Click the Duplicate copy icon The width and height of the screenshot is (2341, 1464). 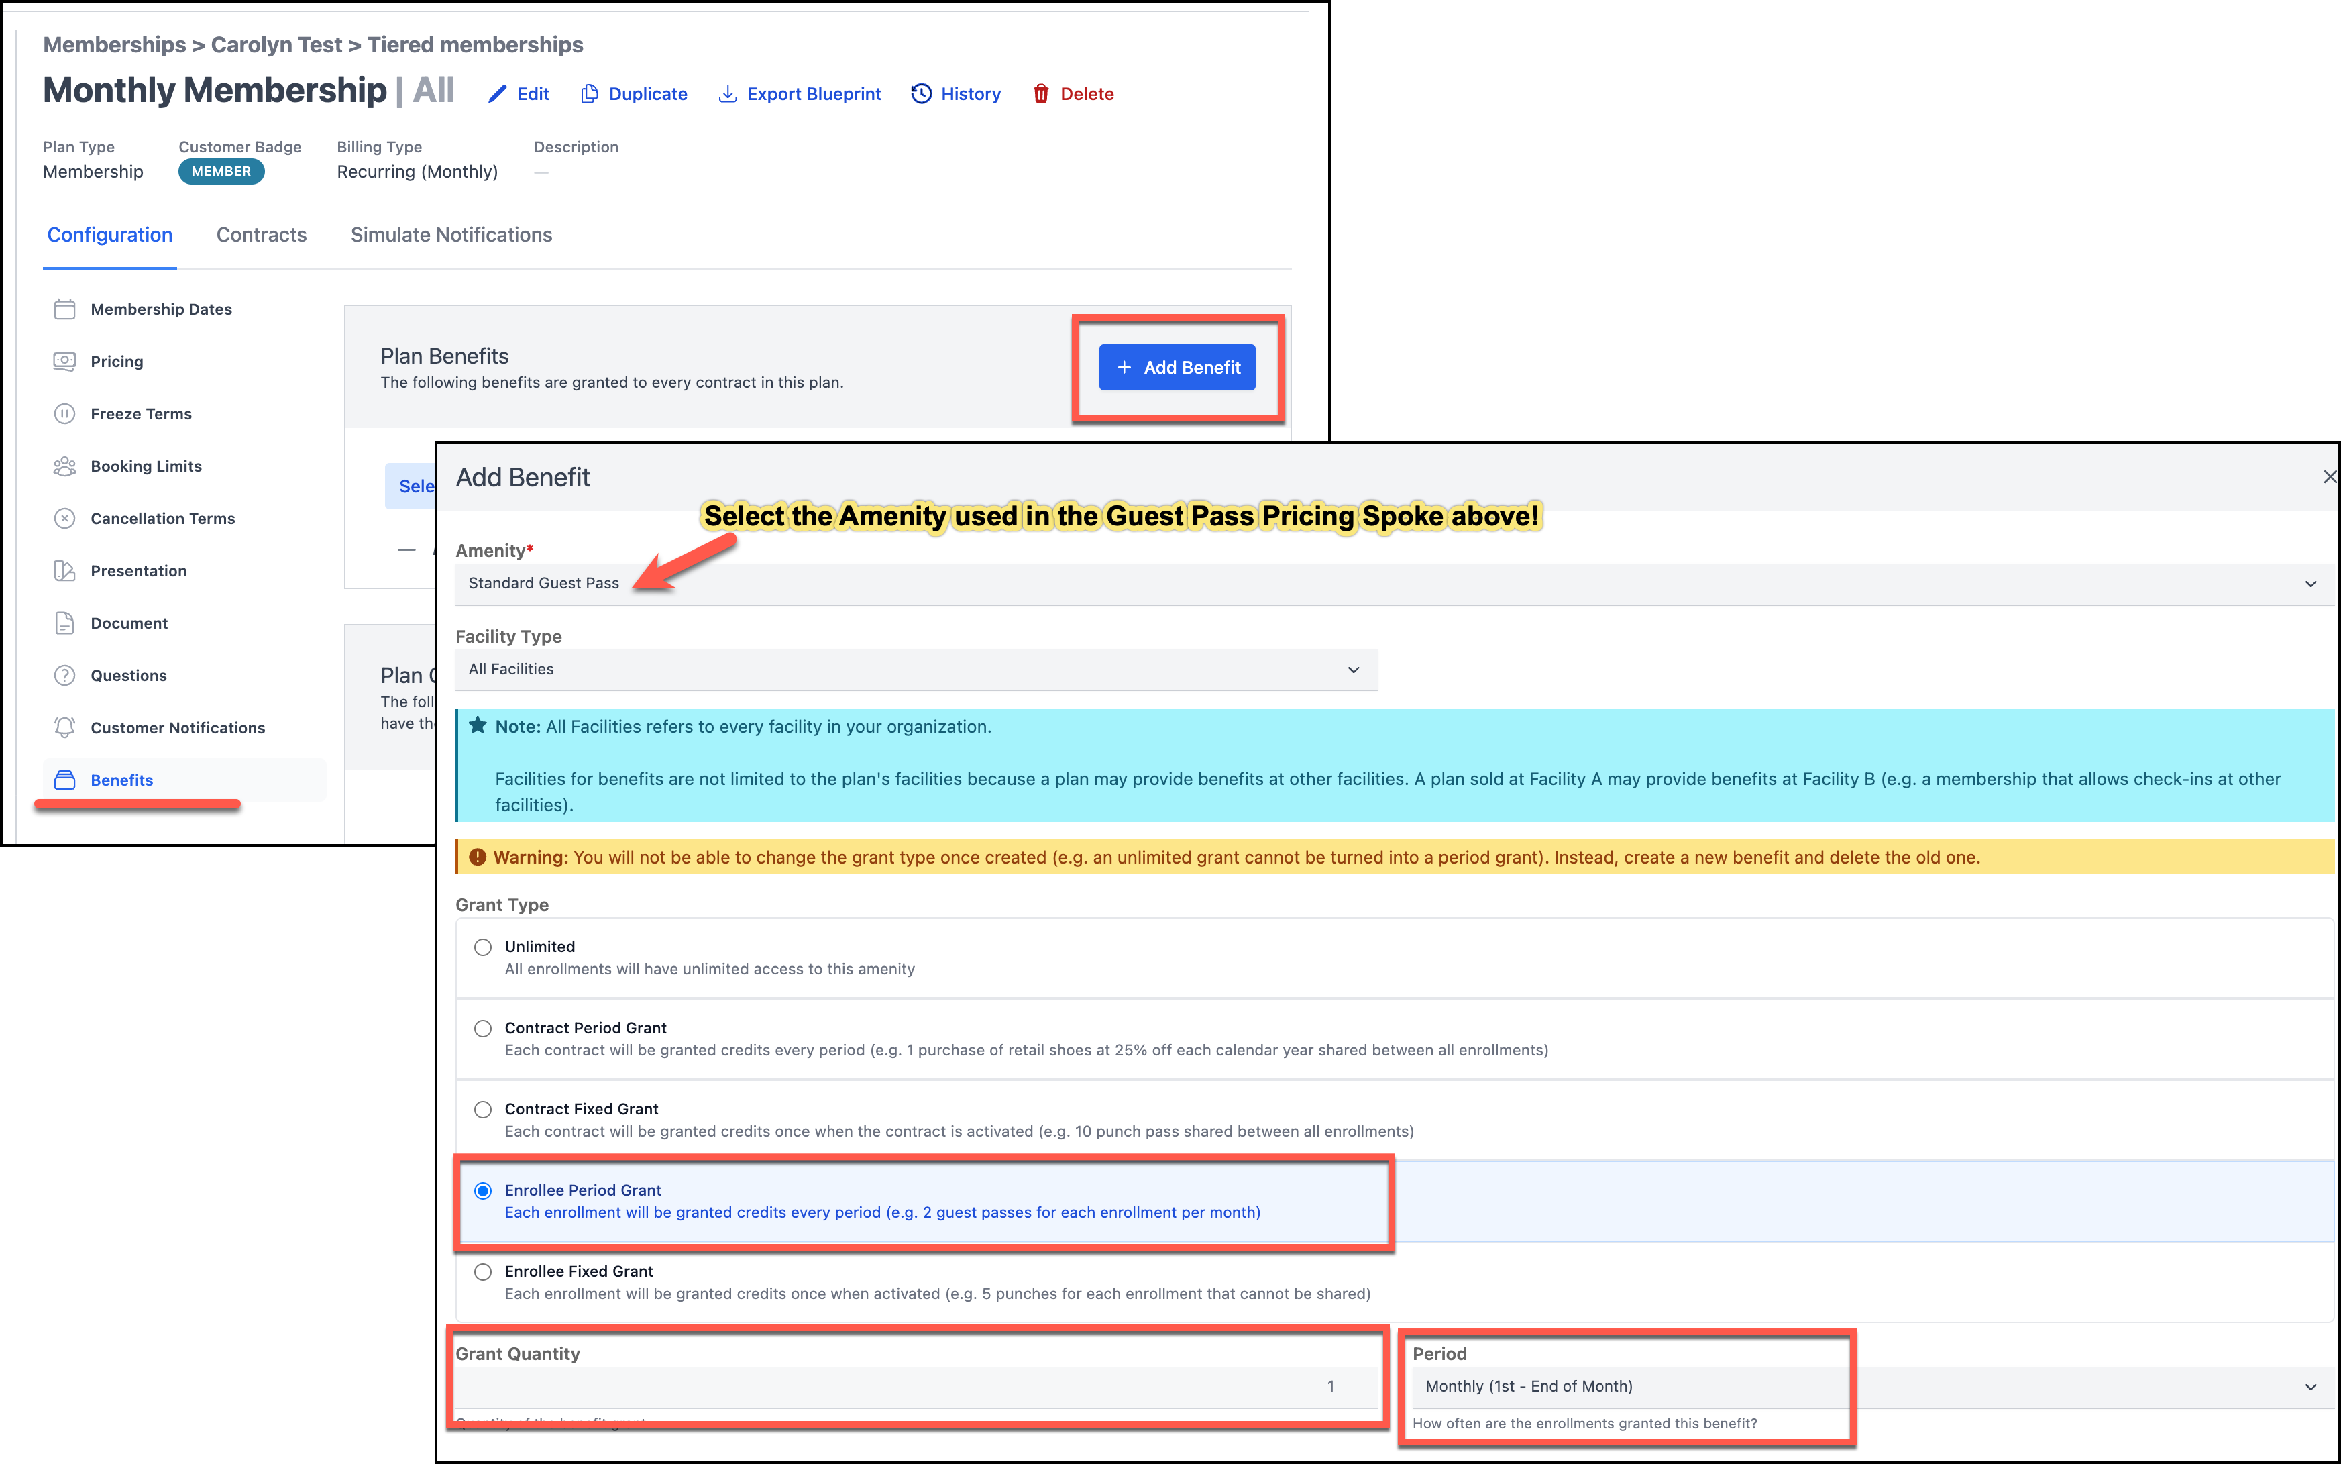[x=588, y=94]
